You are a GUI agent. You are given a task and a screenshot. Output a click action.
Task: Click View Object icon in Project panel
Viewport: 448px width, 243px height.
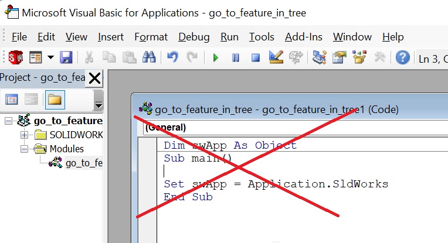(31, 100)
